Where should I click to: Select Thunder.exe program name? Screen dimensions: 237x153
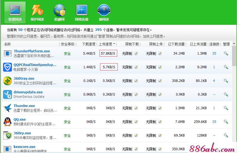point(24,106)
